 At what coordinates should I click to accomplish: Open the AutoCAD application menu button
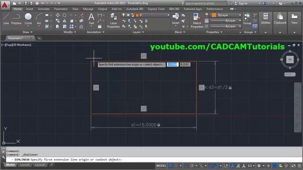[x=5, y=5]
